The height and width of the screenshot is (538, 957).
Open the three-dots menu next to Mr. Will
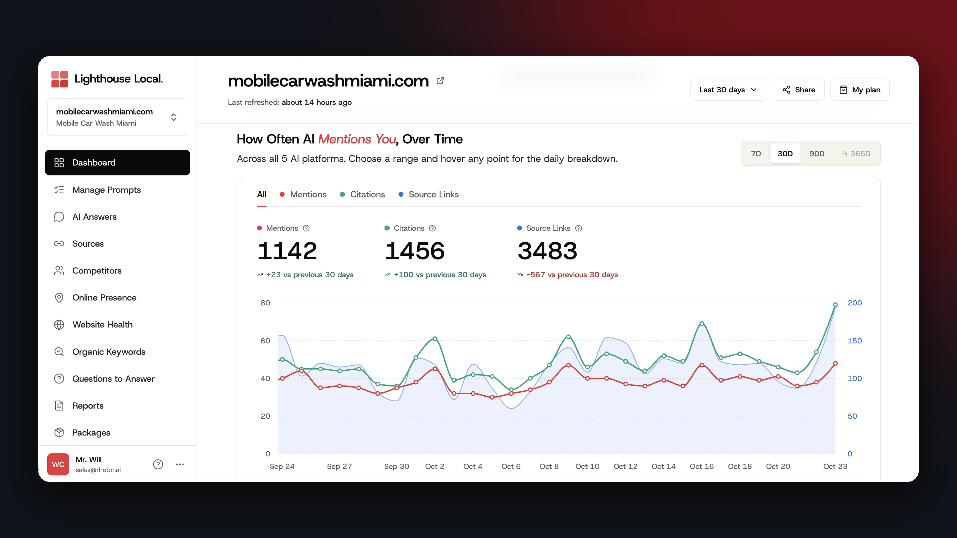180,464
